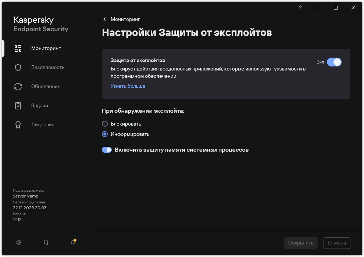
Task: Select the Лицензия key icon
Action: [18, 124]
